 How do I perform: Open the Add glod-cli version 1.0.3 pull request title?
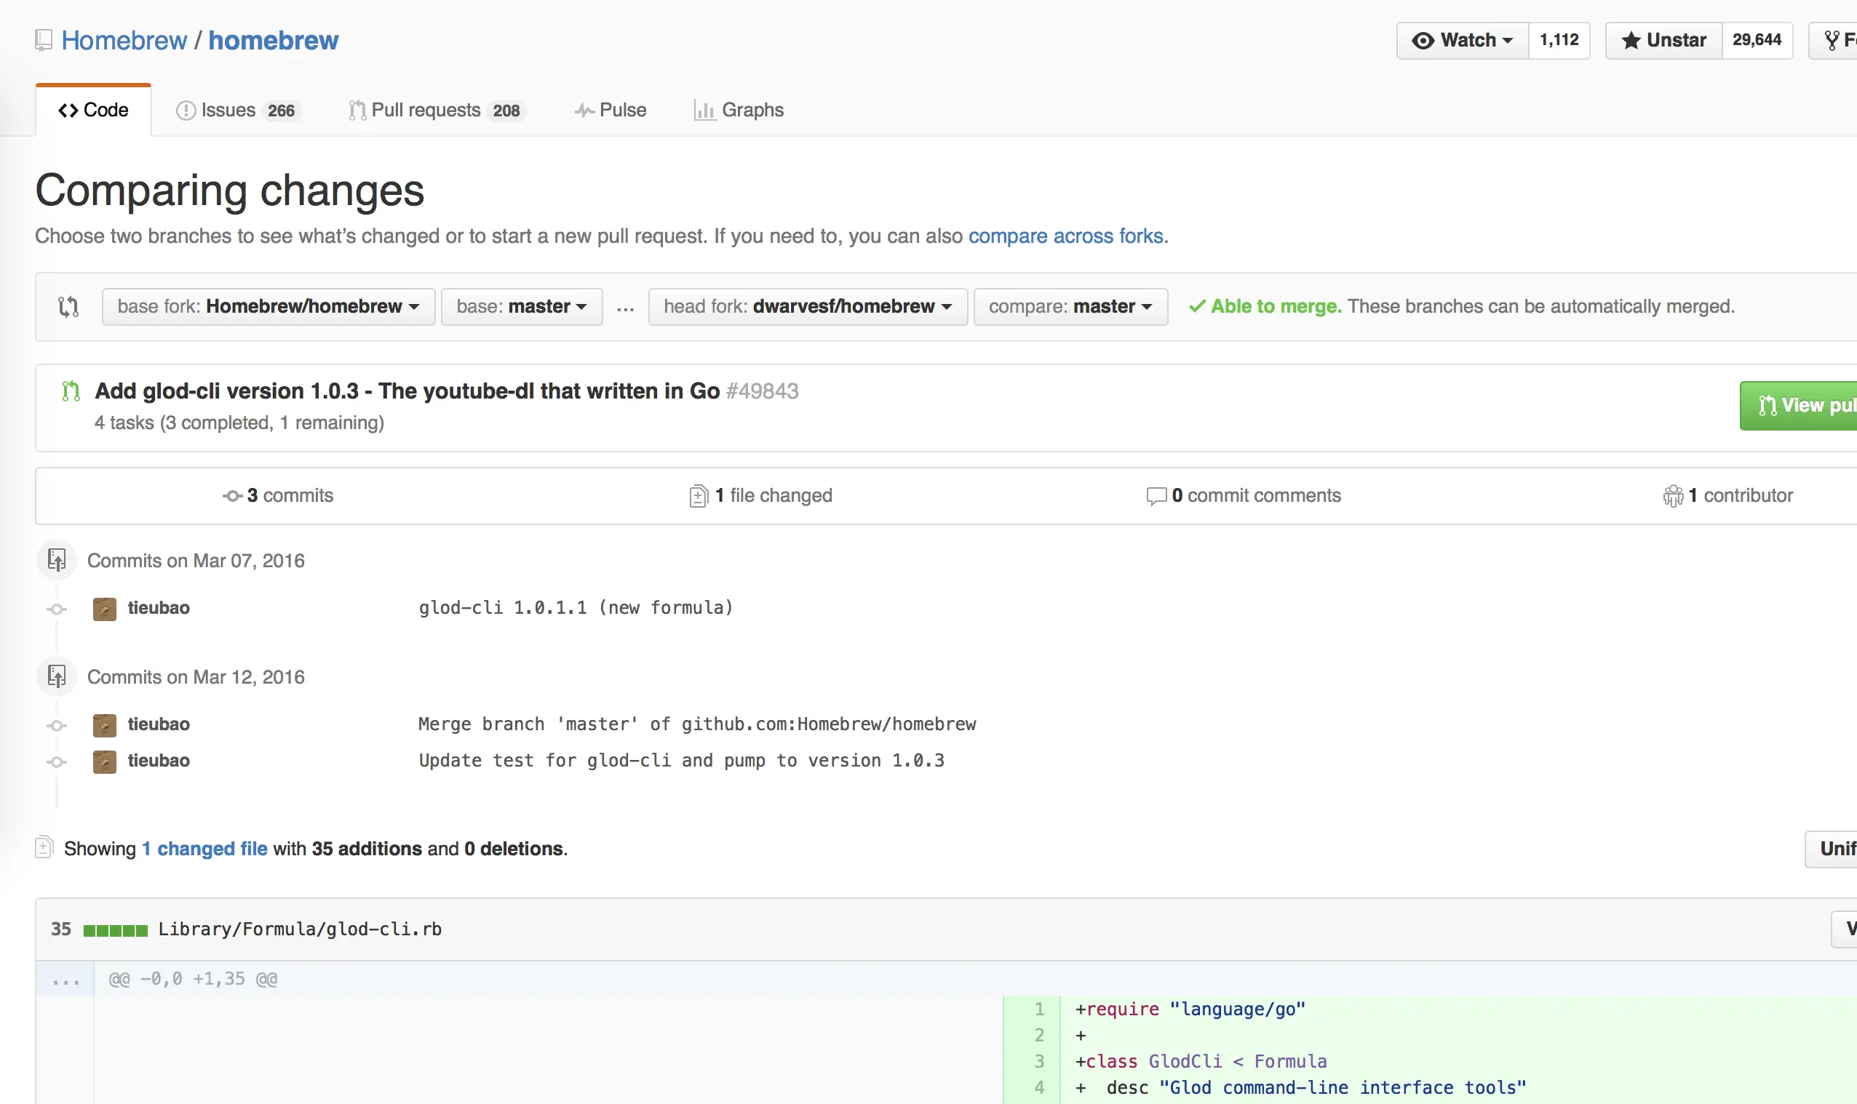407,391
